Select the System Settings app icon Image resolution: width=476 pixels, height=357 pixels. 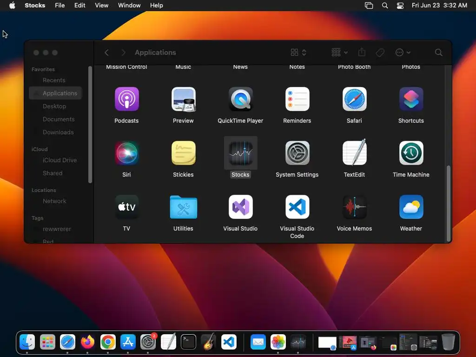297,153
